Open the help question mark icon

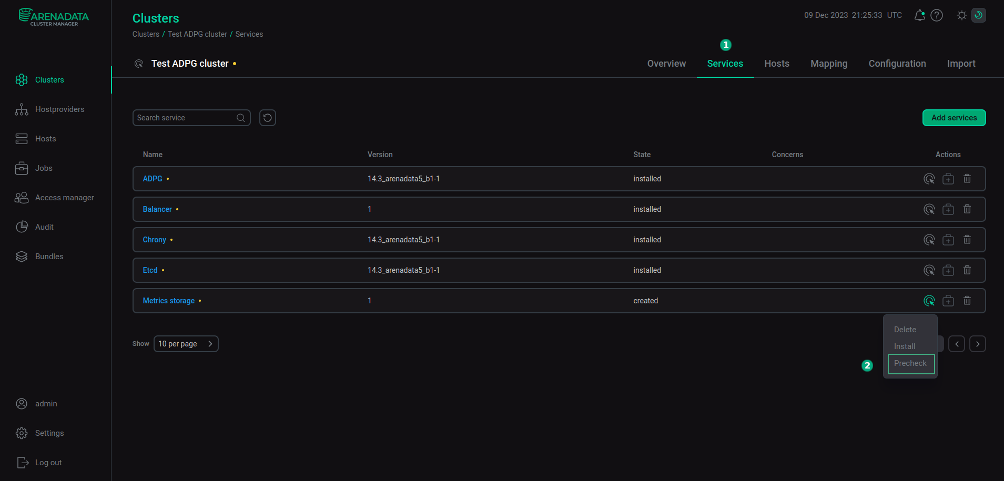(937, 15)
